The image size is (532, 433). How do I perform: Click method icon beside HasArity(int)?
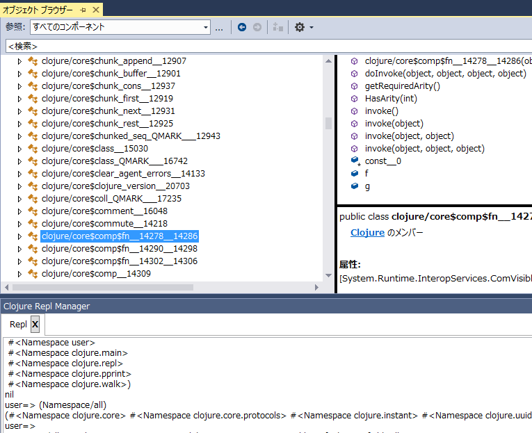(x=354, y=99)
